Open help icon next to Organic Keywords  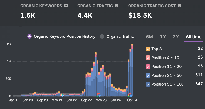[x=66, y=6]
